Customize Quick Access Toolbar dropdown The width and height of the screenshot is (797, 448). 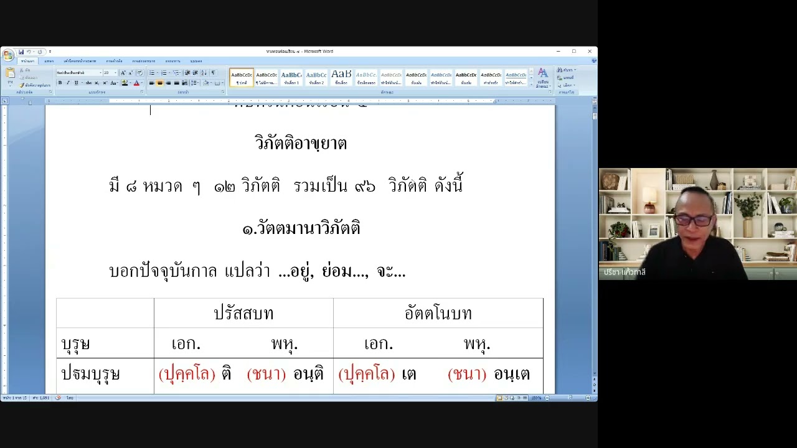[50, 52]
